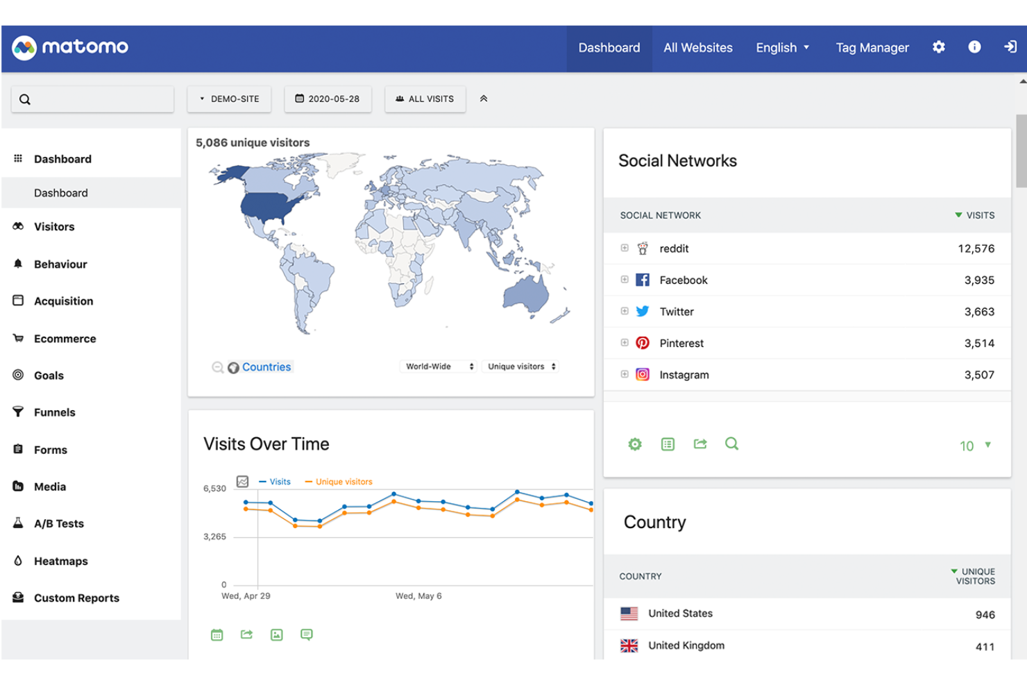The image size is (1027, 685).
Task: Open the report settings gear under Social Networks
Action: click(x=634, y=444)
